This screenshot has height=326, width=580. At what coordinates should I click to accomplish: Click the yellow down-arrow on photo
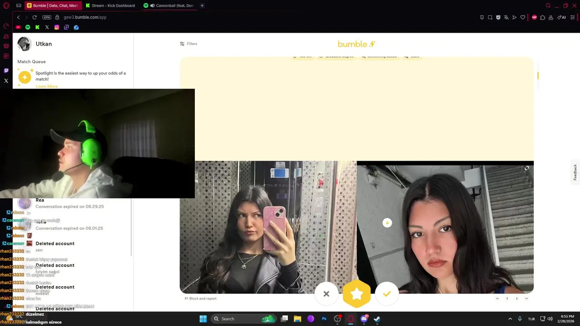387,223
